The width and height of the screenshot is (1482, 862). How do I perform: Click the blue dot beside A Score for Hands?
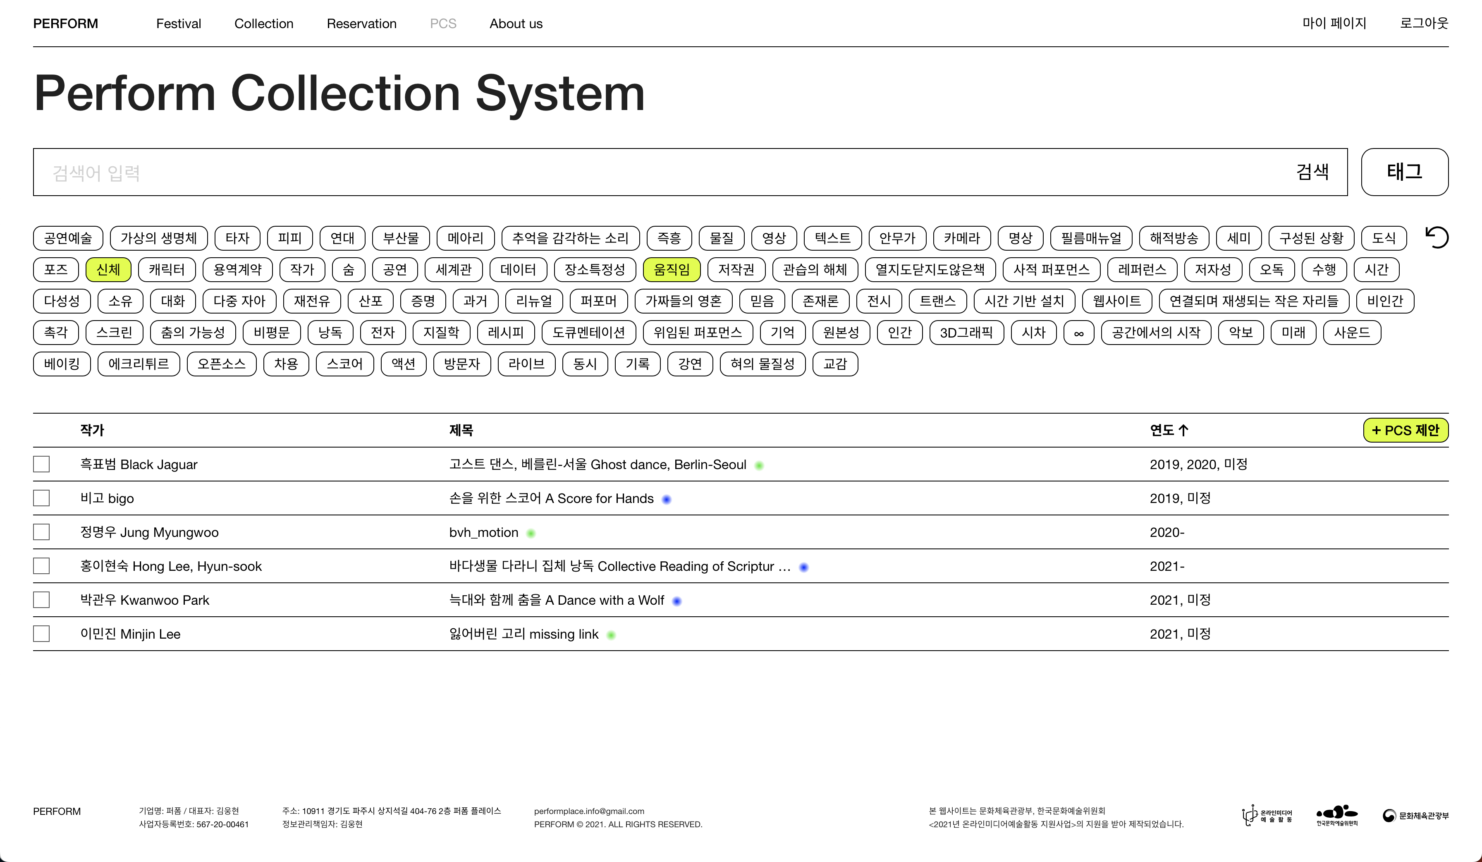pos(666,500)
